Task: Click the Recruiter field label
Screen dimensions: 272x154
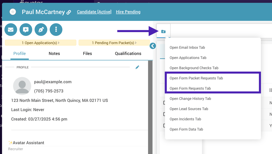Action: coord(16,149)
